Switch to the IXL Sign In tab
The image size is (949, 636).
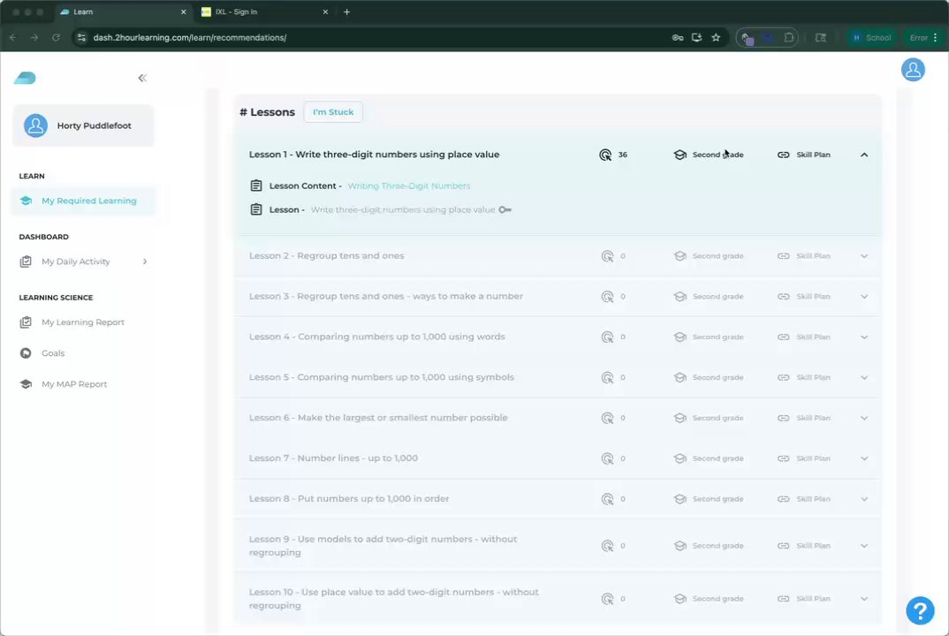pyautogui.click(x=261, y=12)
